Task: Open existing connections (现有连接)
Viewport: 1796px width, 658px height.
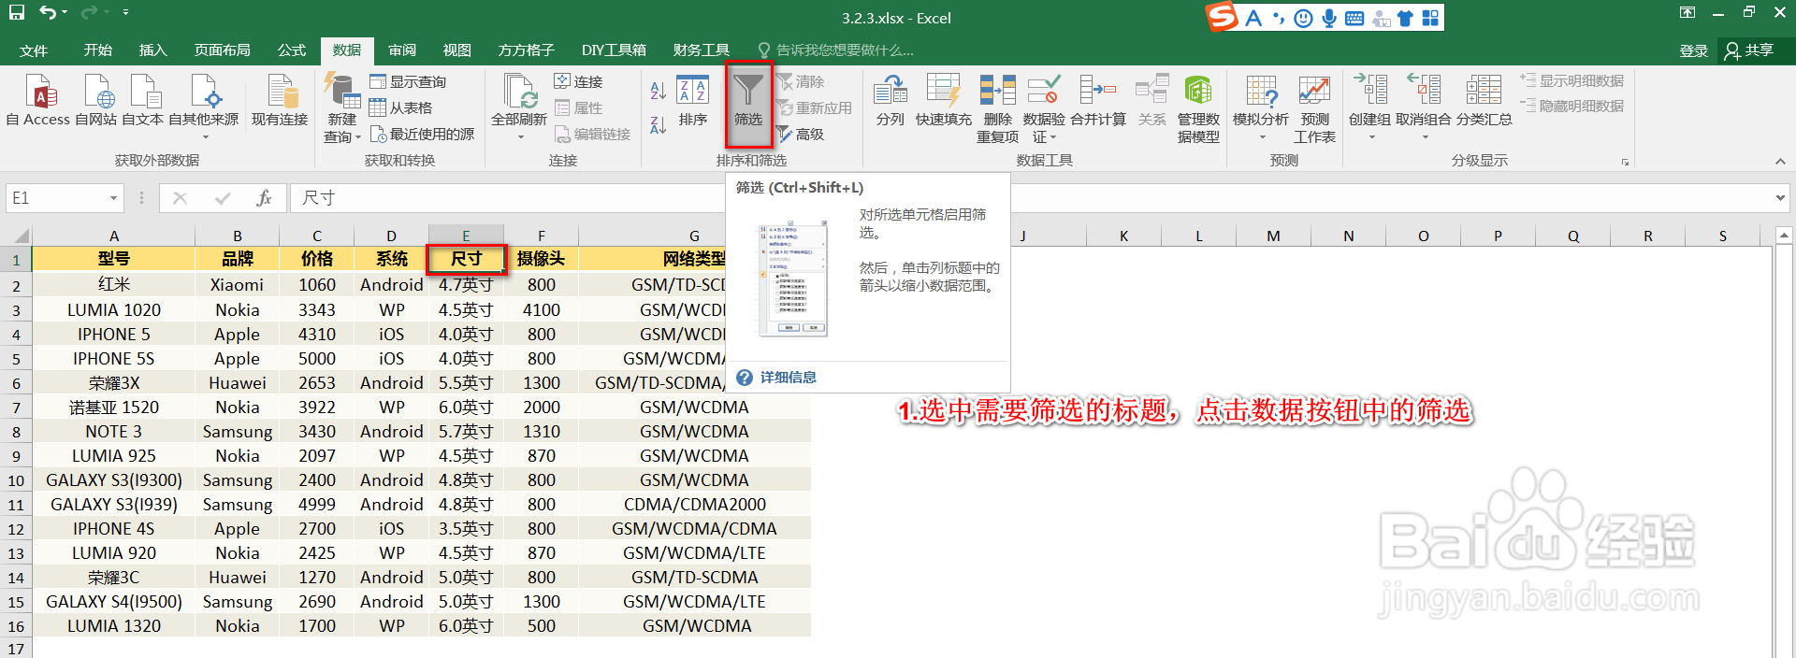Action: tap(280, 101)
